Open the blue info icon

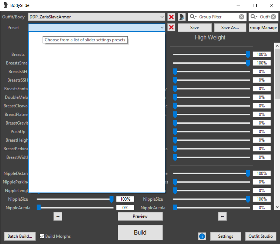[x=202, y=236]
